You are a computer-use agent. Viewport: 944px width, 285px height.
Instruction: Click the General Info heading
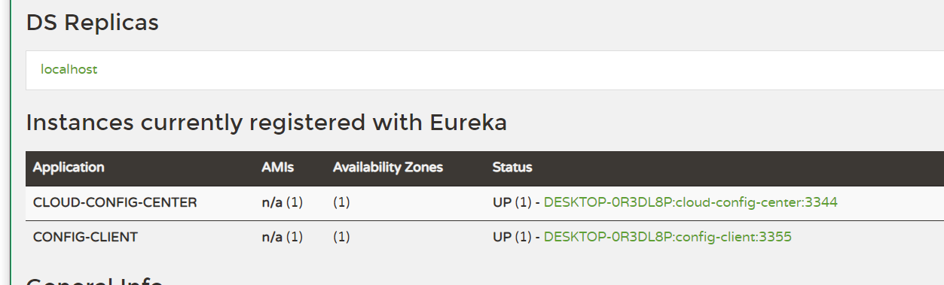(x=95, y=281)
